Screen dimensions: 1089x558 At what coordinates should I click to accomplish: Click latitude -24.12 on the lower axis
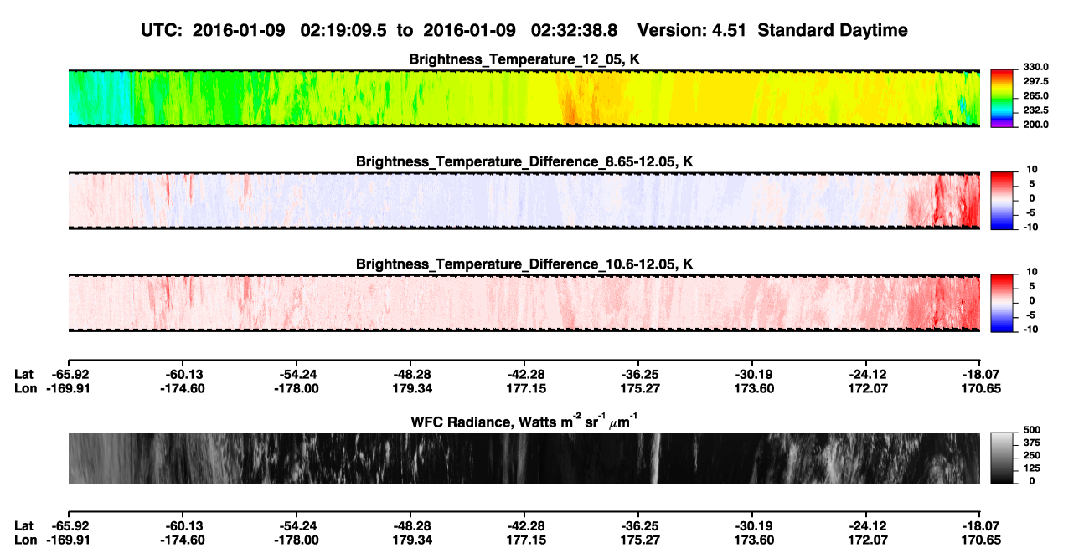(866, 526)
